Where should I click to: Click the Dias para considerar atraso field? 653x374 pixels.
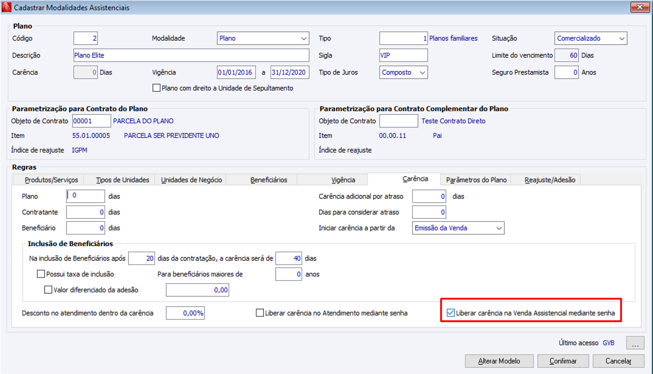pos(430,212)
